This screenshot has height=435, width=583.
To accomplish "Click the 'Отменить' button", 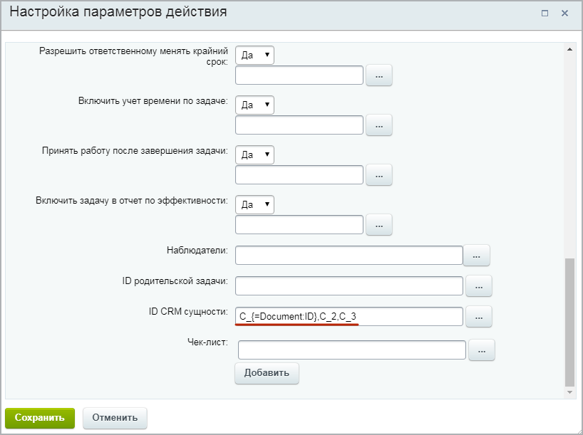I will coord(115,418).
